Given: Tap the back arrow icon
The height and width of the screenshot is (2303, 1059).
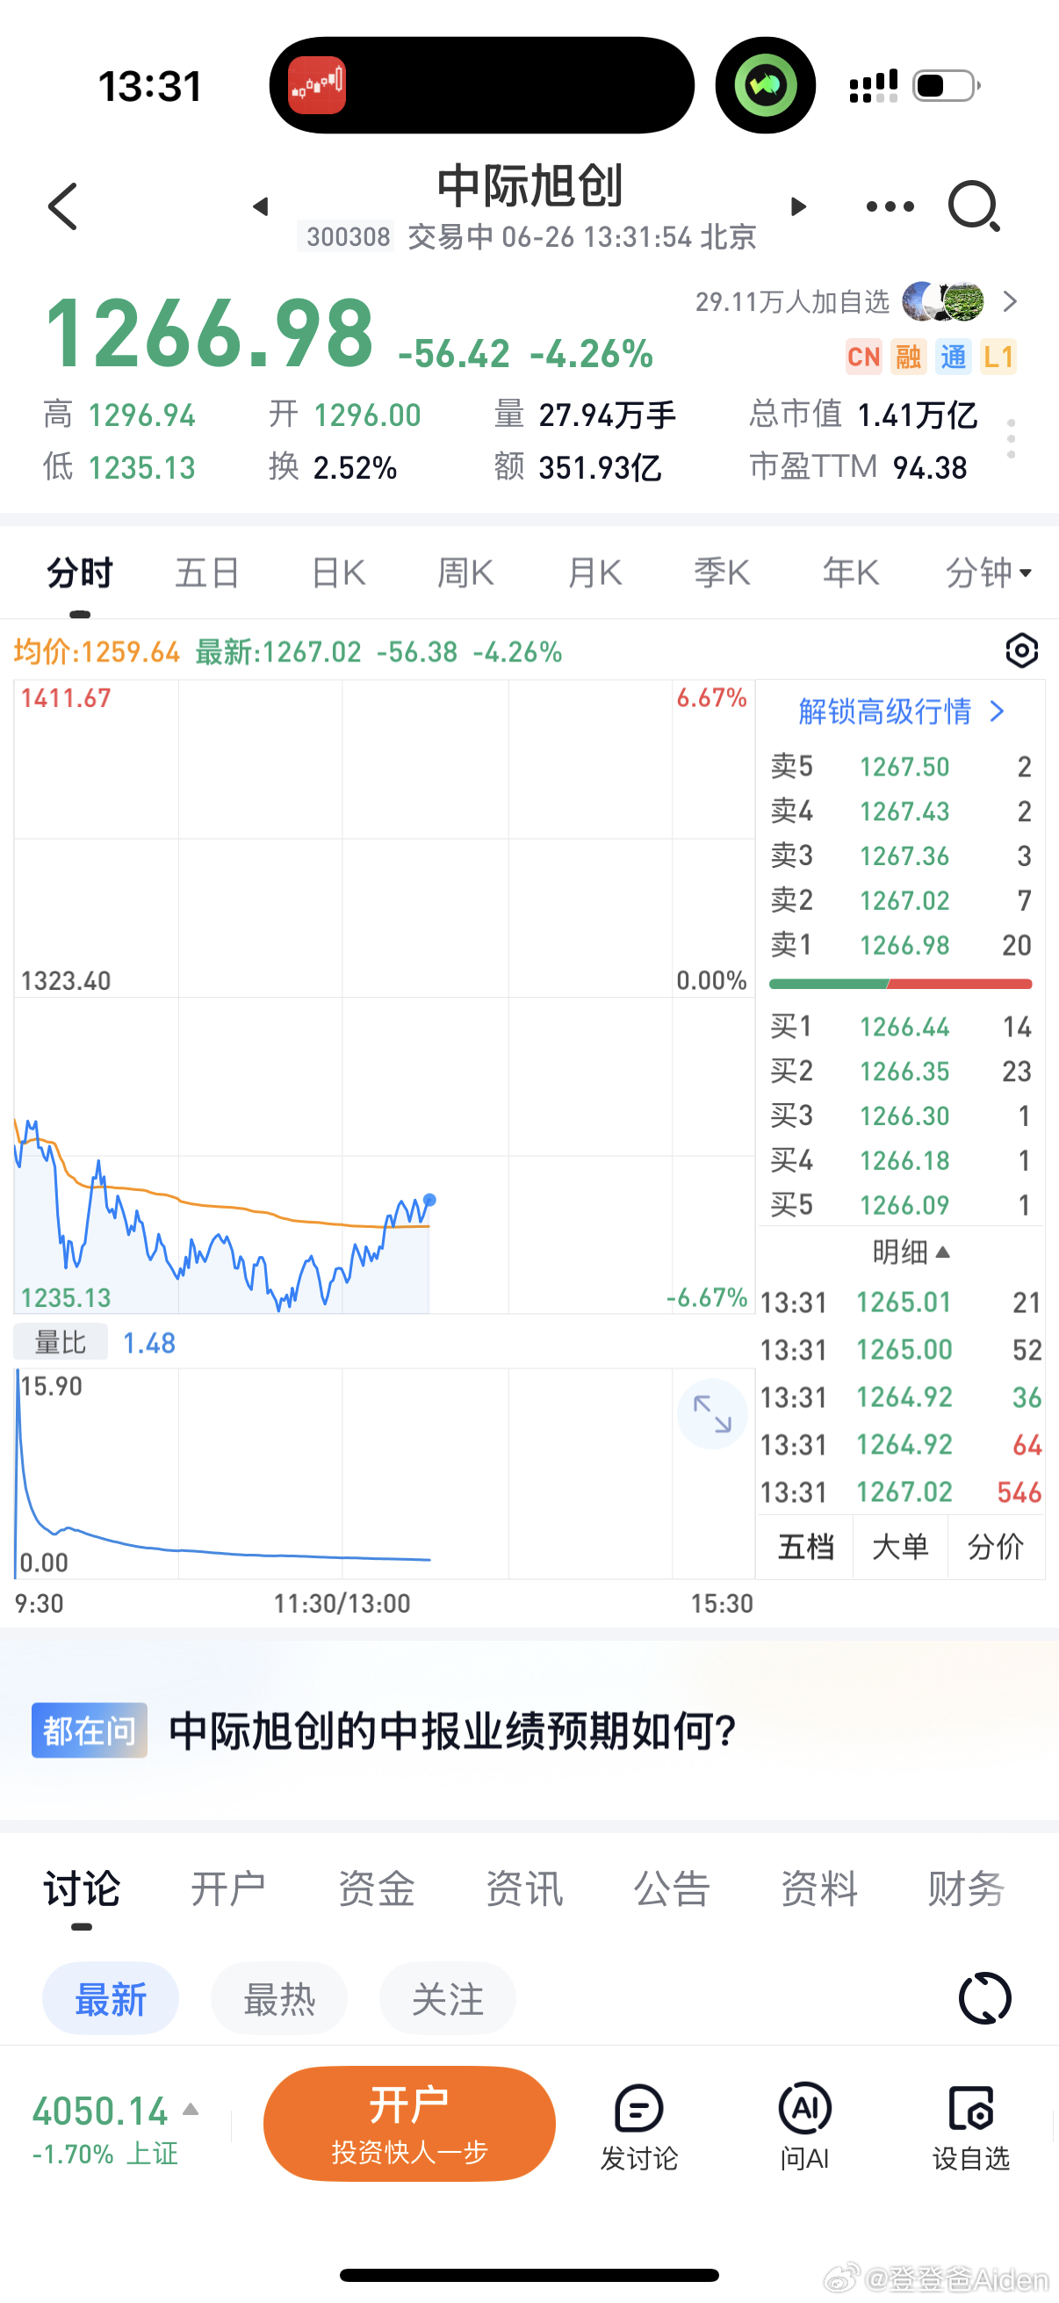Looking at the screenshot, I should [x=63, y=206].
